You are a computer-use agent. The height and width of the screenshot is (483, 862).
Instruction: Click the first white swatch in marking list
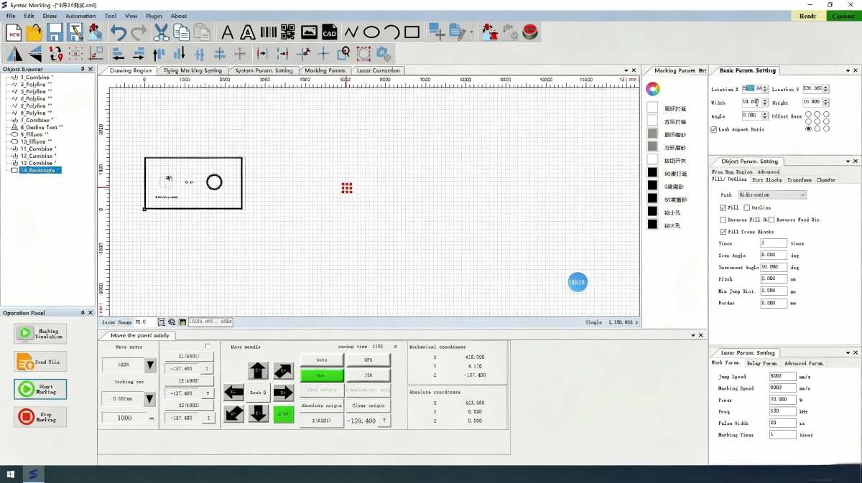[x=652, y=107]
